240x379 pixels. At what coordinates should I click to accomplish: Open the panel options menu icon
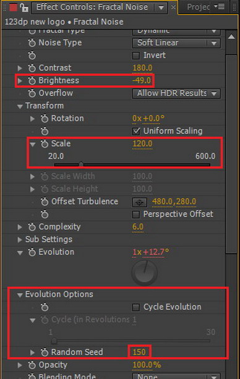point(220,7)
